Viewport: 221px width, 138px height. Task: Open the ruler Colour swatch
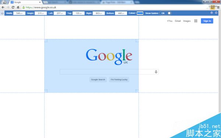140,13
